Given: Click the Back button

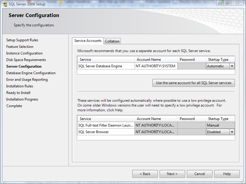Looking at the screenshot, I should [145, 174].
